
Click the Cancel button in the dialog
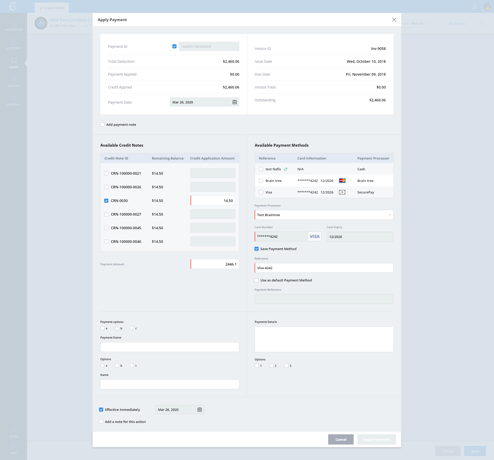pyautogui.click(x=341, y=439)
